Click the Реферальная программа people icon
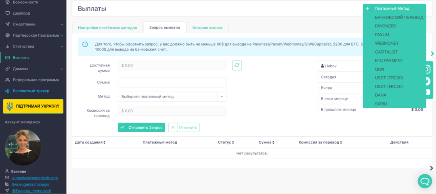436x194 pixels. click(8, 80)
